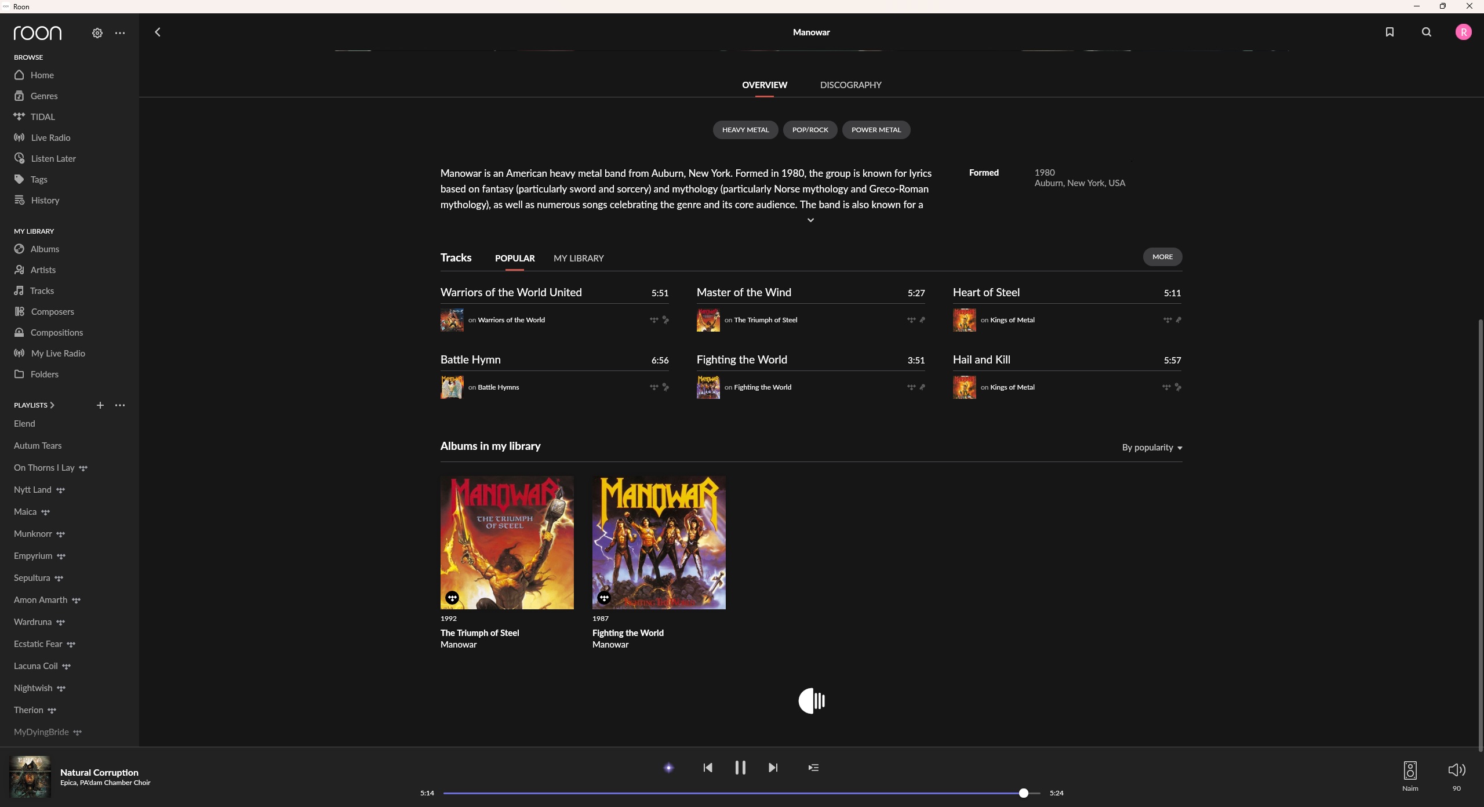Switch to Discography tab

click(850, 85)
